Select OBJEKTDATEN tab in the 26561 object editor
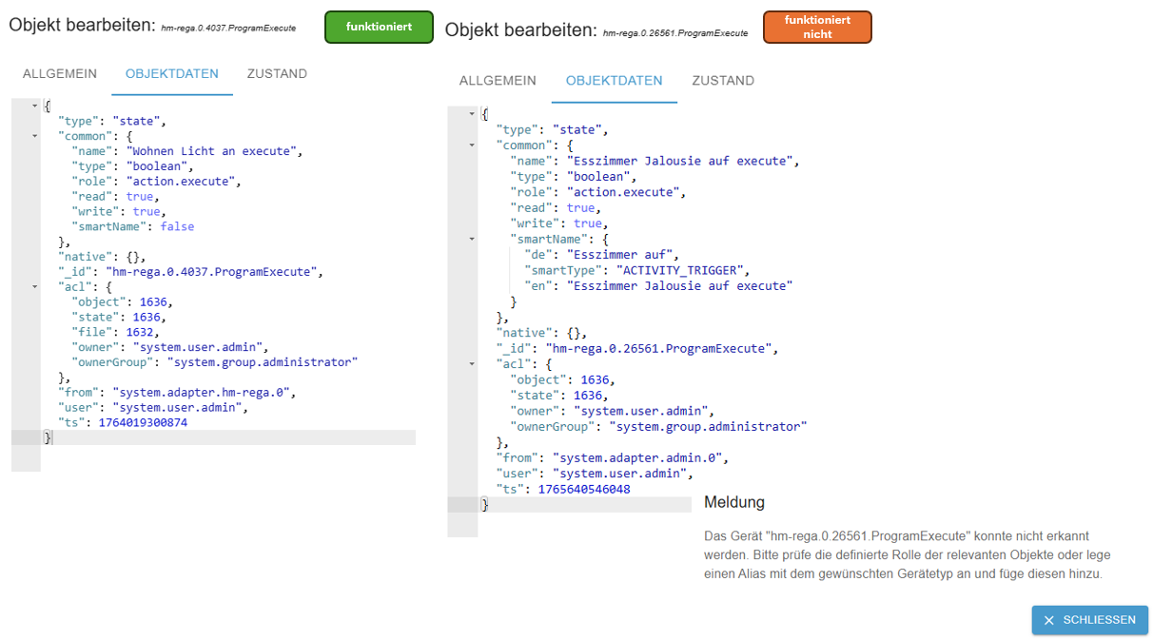The image size is (1153, 640). [614, 81]
